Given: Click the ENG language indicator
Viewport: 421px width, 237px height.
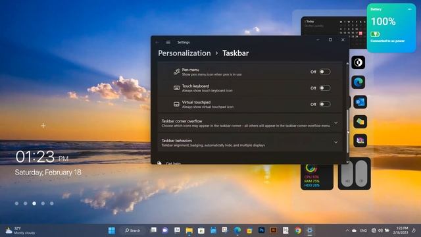Looking at the screenshot, I should pos(363,230).
